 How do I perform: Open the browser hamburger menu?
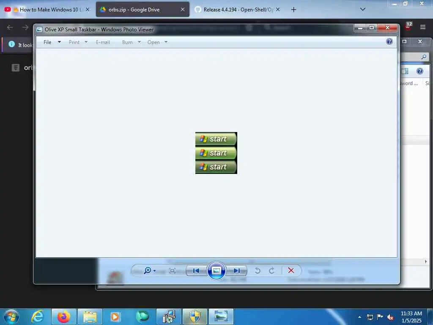point(423,27)
